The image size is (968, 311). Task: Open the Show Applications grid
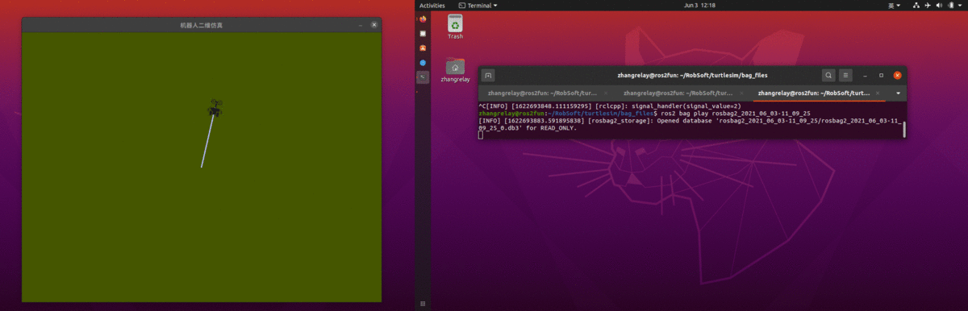[x=423, y=304]
